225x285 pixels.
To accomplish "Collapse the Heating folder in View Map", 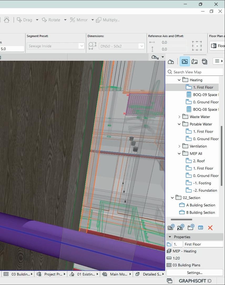I will (x=179, y=80).
